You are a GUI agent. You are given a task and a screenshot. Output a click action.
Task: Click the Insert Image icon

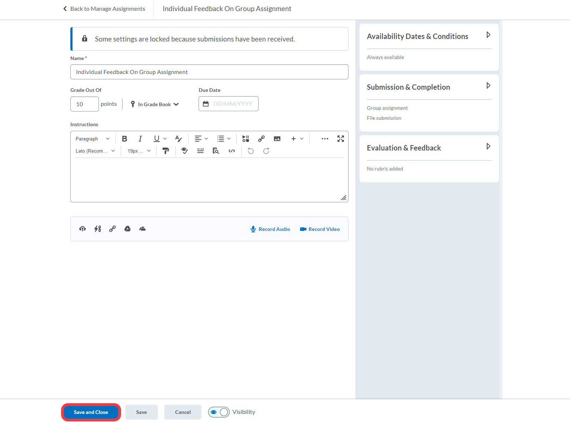277,139
